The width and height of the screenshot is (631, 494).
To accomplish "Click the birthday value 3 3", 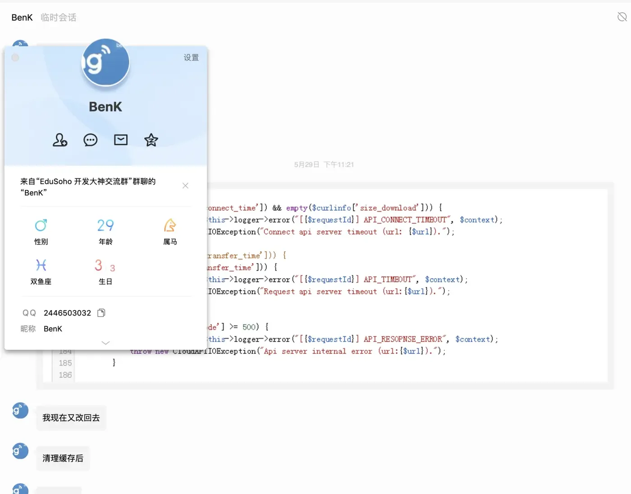I will pyautogui.click(x=105, y=266).
